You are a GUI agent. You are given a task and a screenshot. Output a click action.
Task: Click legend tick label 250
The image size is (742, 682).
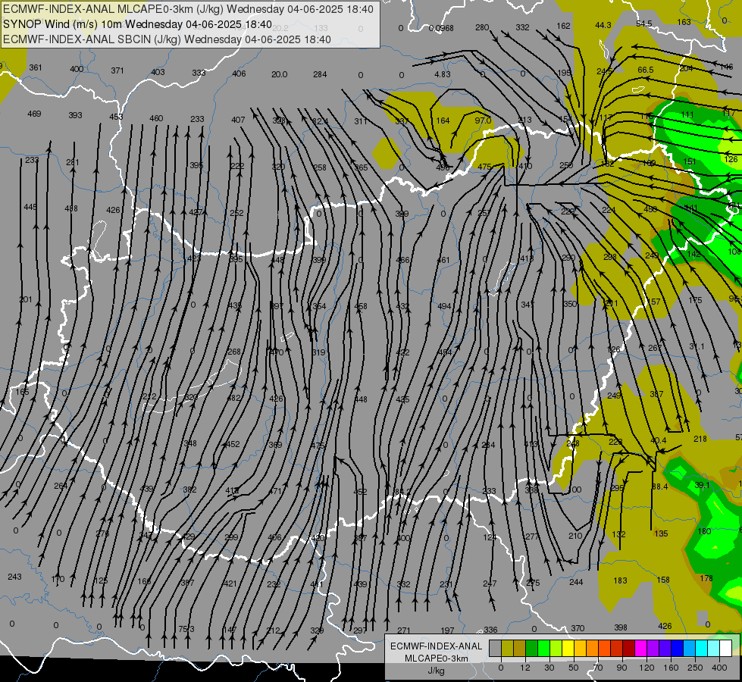pos(695,668)
